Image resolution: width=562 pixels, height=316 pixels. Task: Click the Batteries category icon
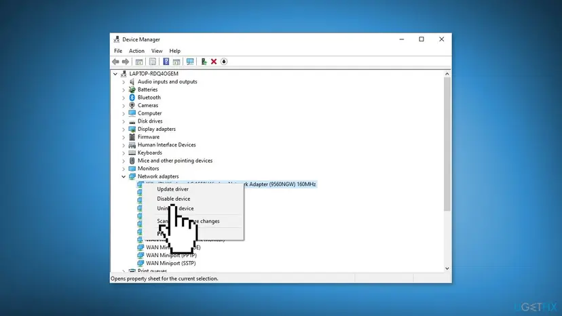click(x=132, y=90)
